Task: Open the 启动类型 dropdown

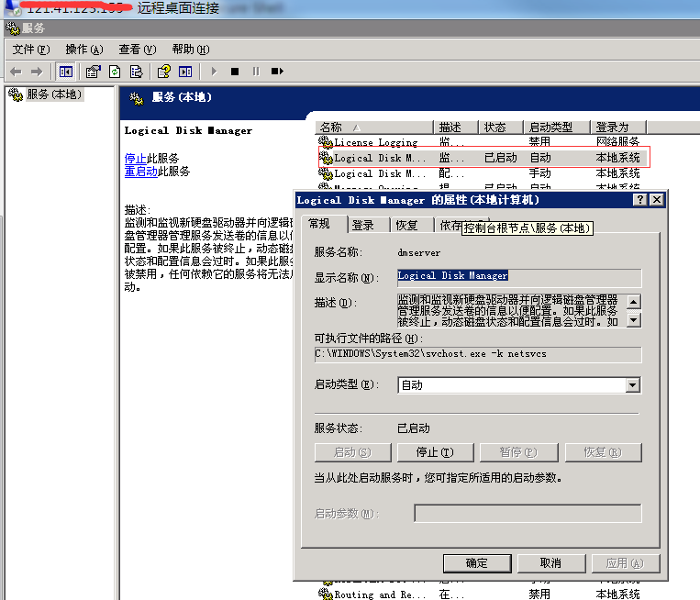Action: click(632, 385)
